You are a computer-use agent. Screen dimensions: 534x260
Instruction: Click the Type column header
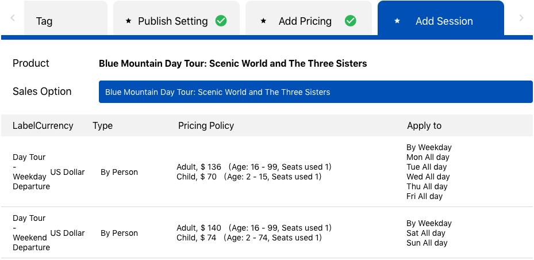click(102, 125)
